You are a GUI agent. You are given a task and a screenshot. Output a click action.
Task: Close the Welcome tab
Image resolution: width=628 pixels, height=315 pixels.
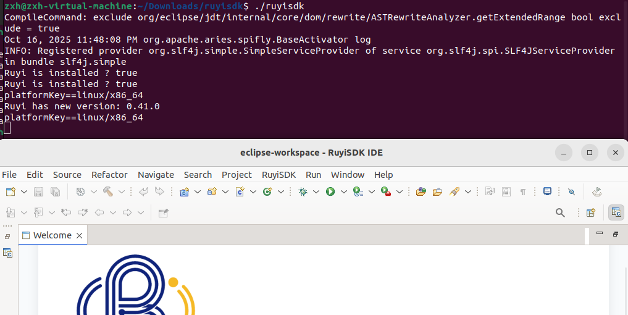click(79, 235)
